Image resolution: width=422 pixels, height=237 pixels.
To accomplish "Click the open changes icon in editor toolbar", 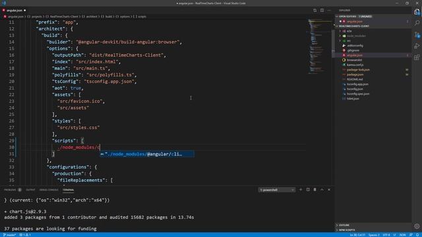I will coord(315,11).
